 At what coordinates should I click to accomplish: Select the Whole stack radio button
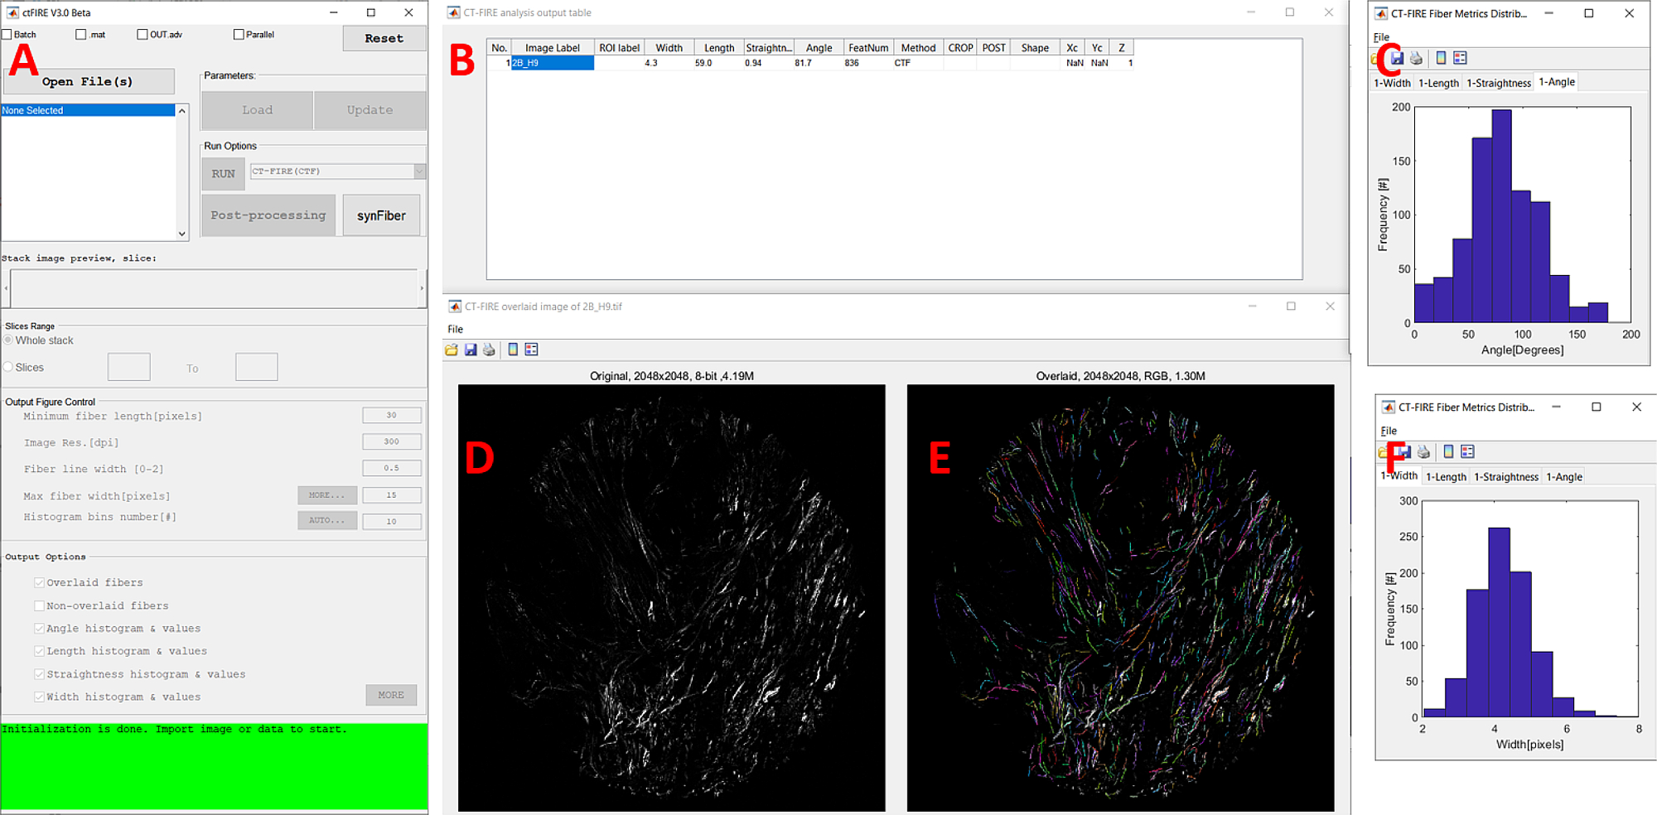pos(8,340)
